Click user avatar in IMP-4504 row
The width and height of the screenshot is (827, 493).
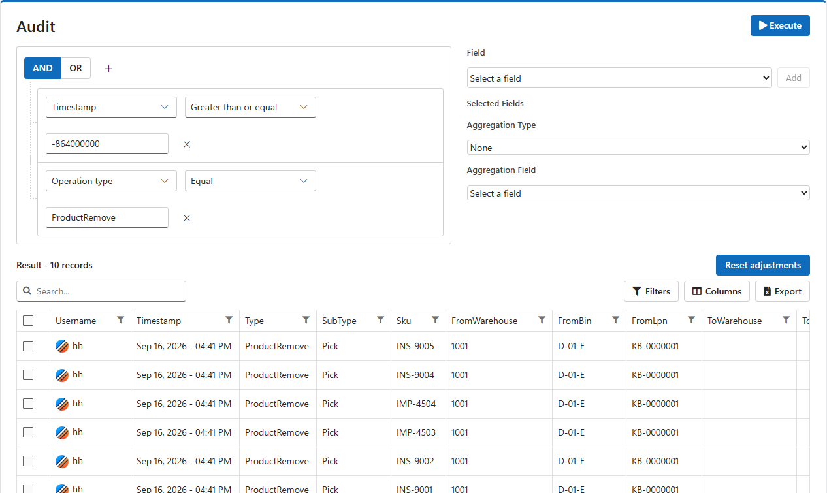tap(62, 404)
